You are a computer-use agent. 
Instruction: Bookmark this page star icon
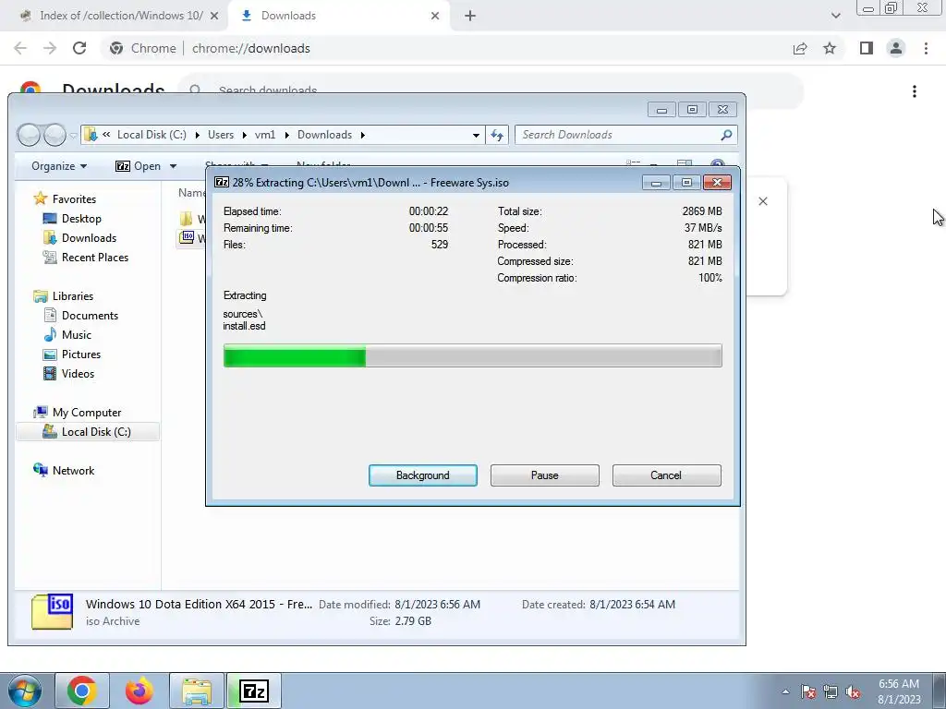point(830,48)
